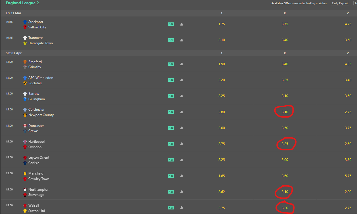The image size is (357, 214).
Task: Click the 5 markets badge for AFC Wimbledon match
Action: [171, 80]
